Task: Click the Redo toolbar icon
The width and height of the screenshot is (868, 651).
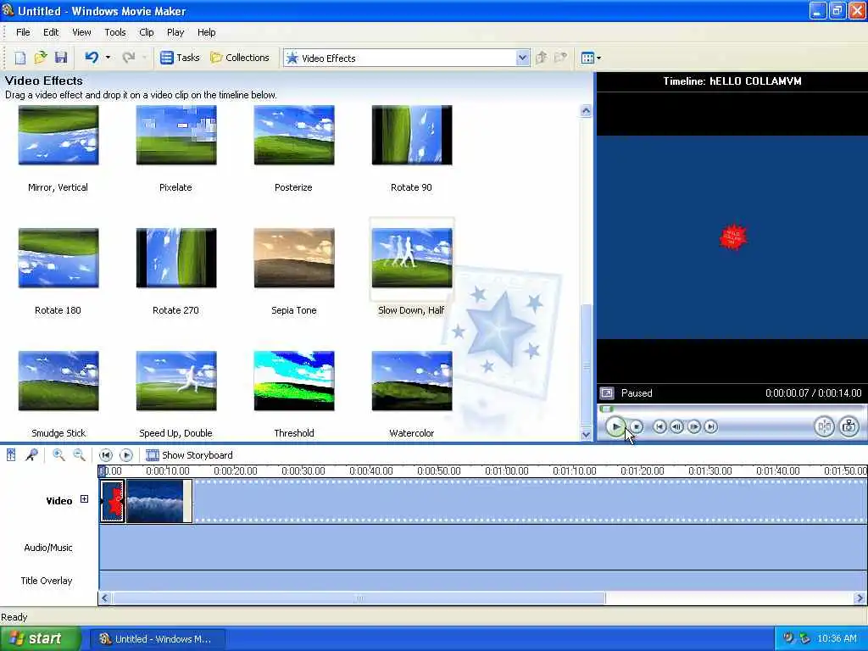Action: click(129, 58)
